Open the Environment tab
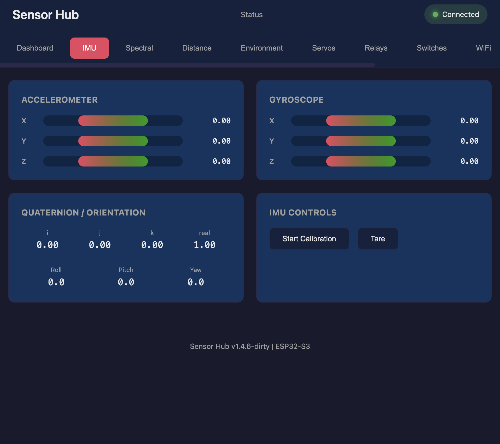Viewport: 500px width, 444px height. 262,48
